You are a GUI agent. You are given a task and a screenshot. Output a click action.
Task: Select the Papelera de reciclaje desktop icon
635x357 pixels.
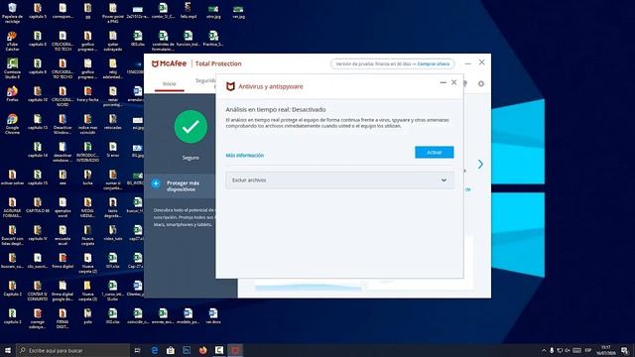point(12,12)
